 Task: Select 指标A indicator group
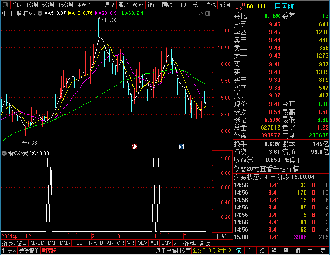[8, 243]
